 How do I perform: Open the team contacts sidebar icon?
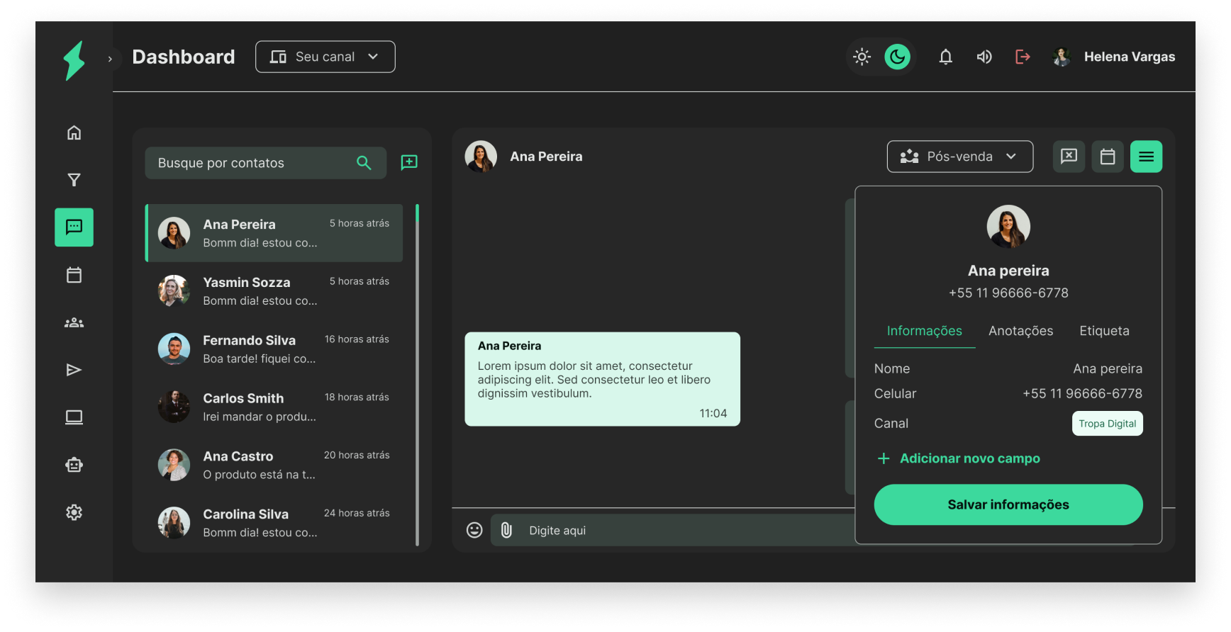tap(74, 323)
